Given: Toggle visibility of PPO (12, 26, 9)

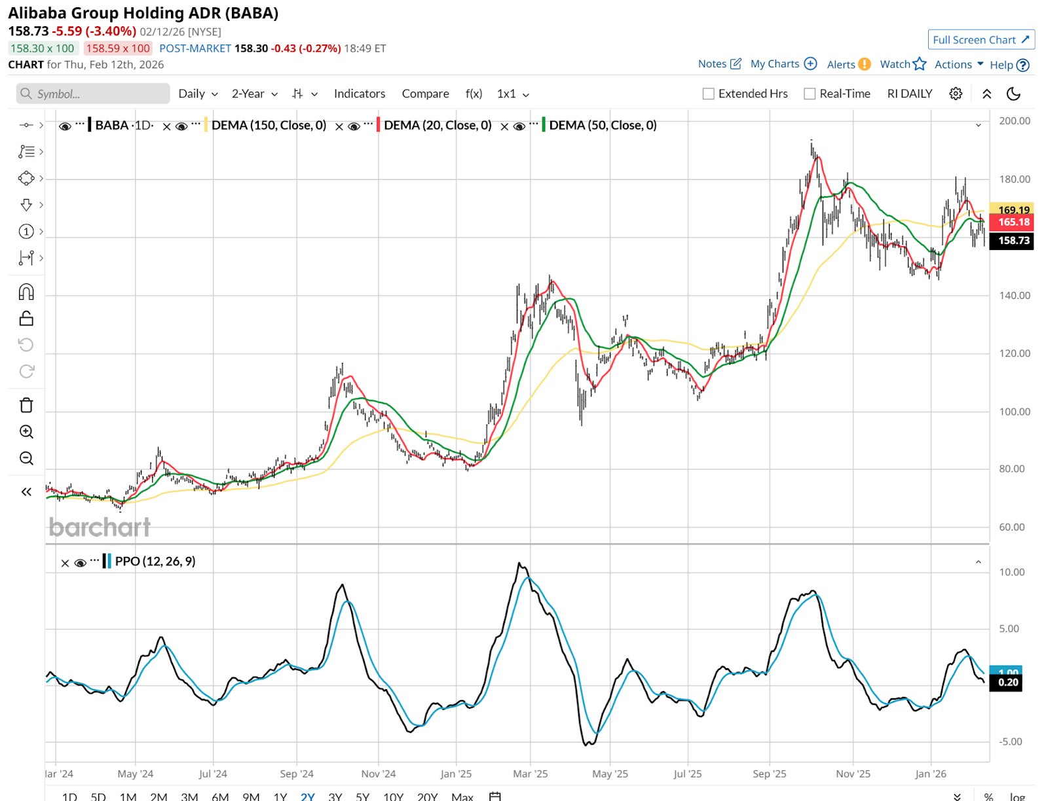Looking at the screenshot, I should click(80, 563).
